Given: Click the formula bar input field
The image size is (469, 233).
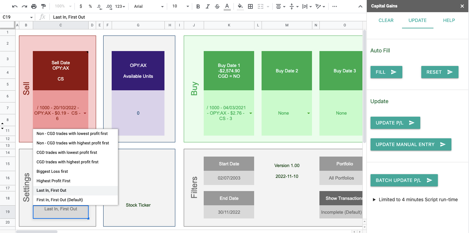Looking at the screenshot, I should pos(203,17).
